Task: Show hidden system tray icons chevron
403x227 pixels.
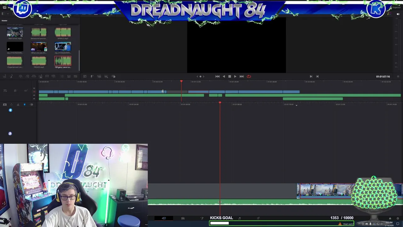Action: pyautogui.click(x=359, y=224)
